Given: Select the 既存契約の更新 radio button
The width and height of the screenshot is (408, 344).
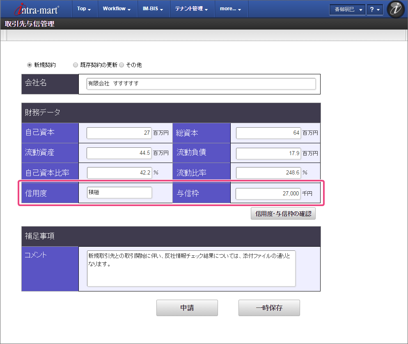Looking at the screenshot, I should tap(76, 65).
